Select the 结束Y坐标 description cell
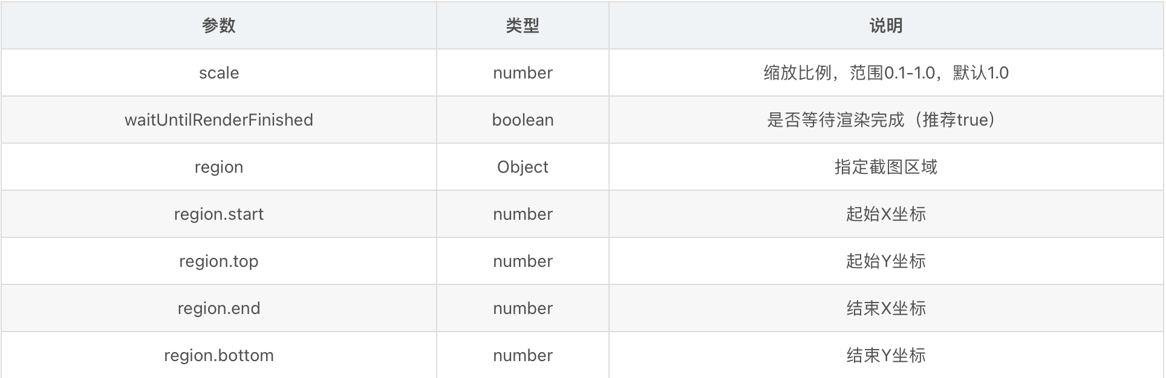 click(886, 355)
